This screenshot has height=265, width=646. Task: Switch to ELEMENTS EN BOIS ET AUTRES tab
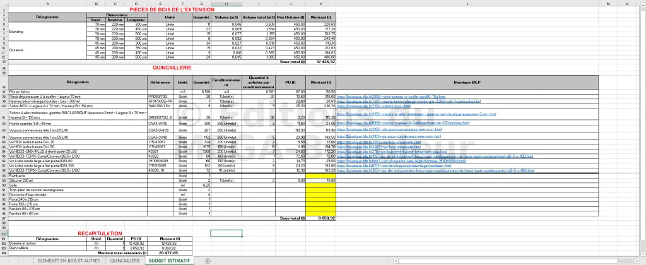(68, 261)
